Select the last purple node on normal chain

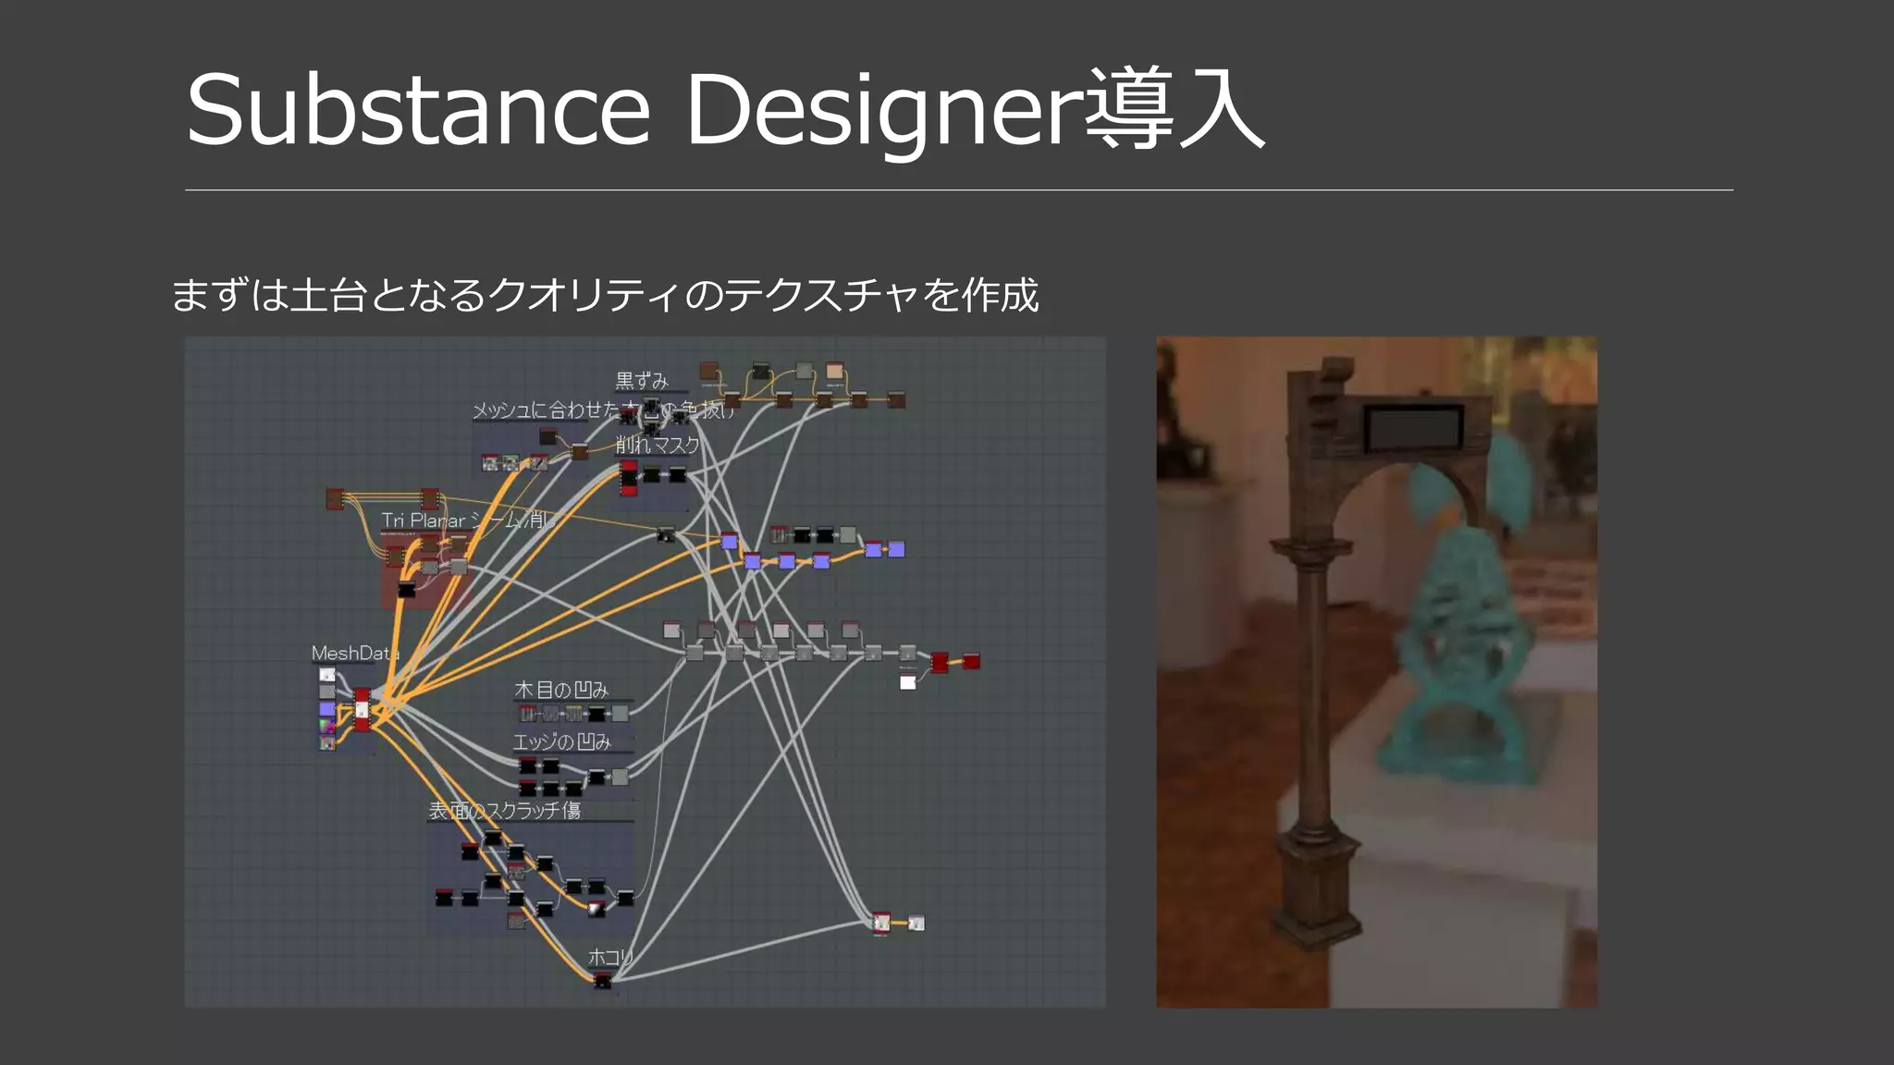pyautogui.click(x=895, y=549)
